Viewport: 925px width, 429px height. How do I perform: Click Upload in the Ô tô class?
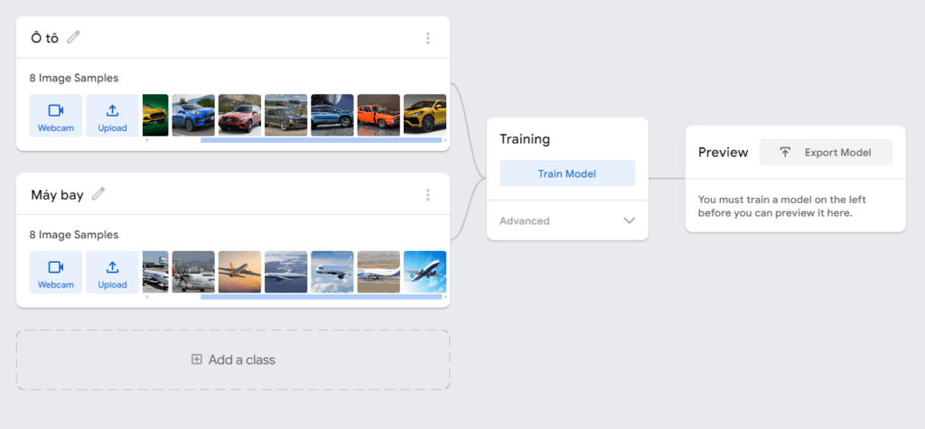113,116
